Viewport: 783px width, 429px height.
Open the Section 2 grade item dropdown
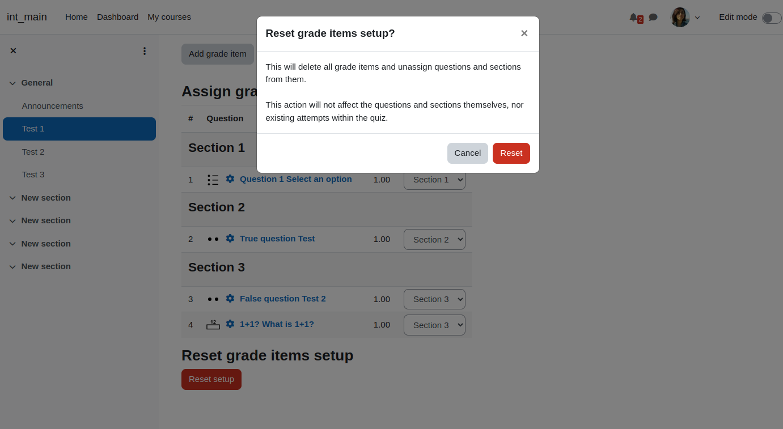(434, 239)
